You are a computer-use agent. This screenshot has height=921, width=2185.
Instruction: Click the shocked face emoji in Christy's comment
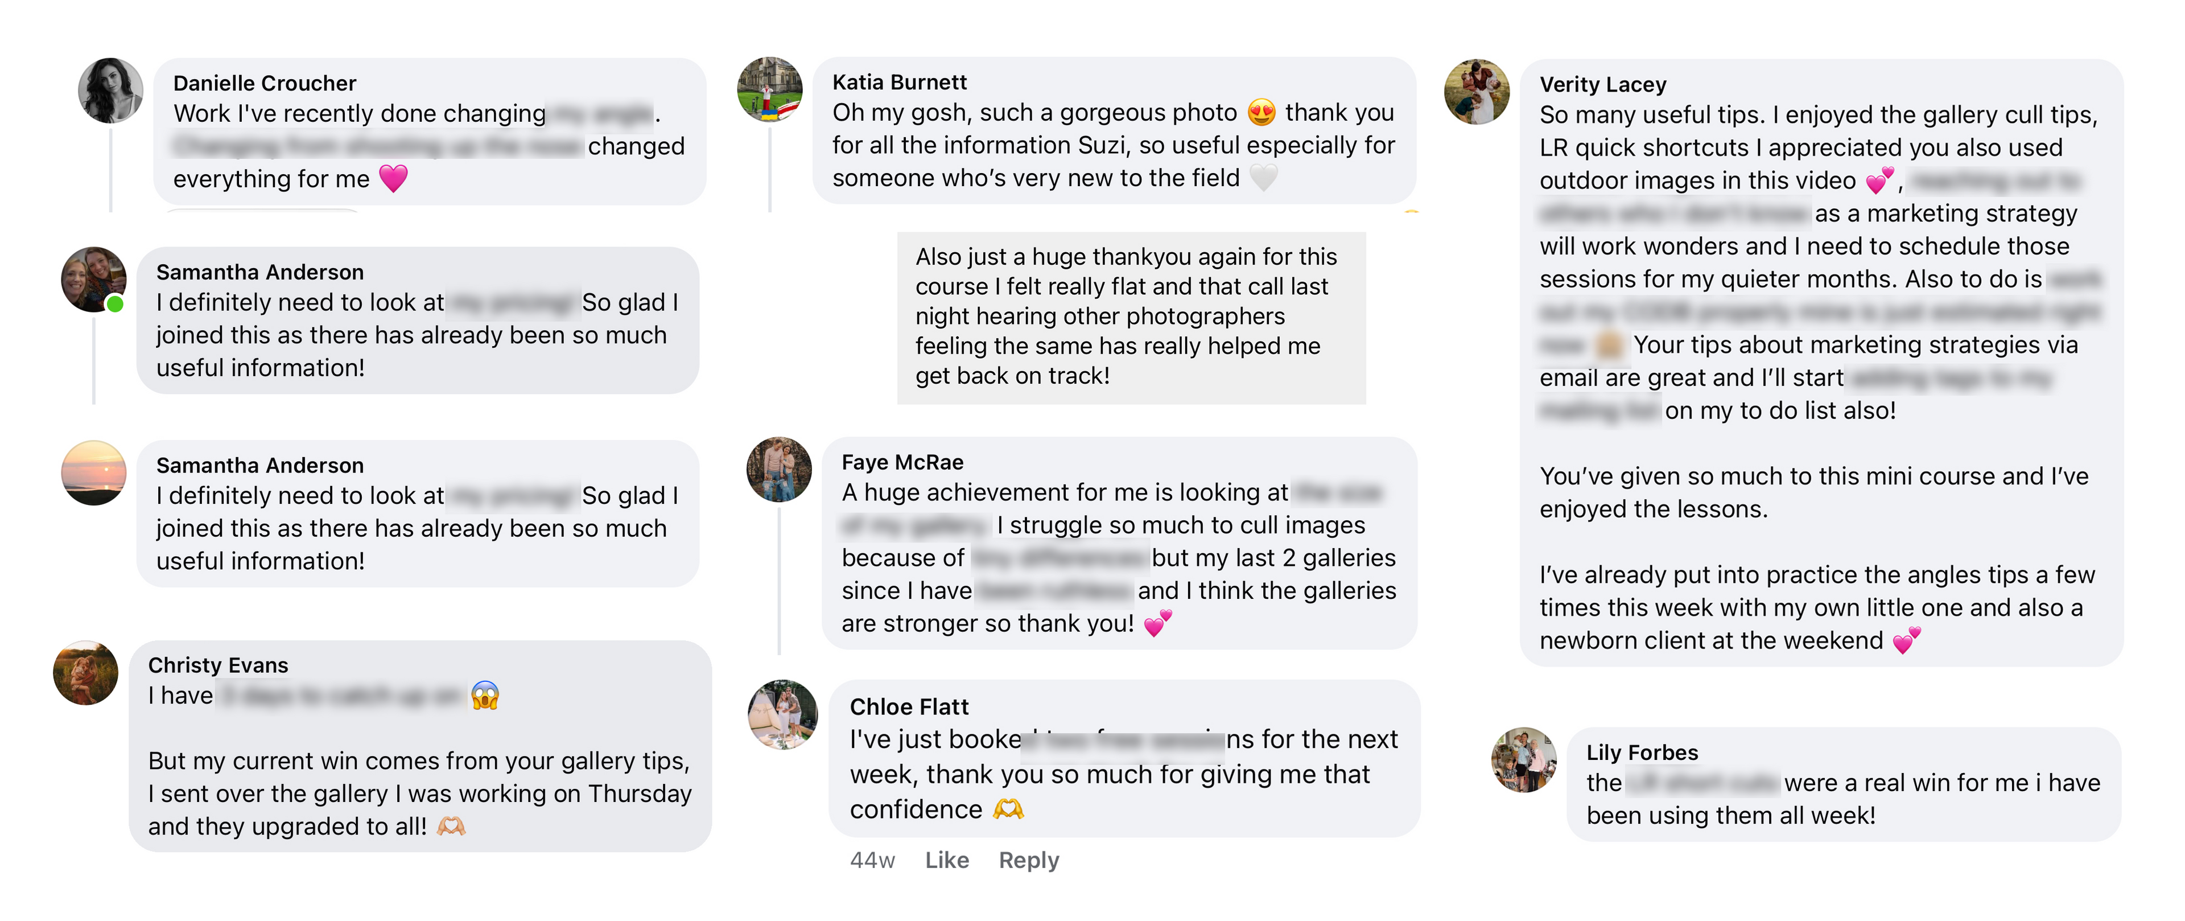[x=485, y=695]
